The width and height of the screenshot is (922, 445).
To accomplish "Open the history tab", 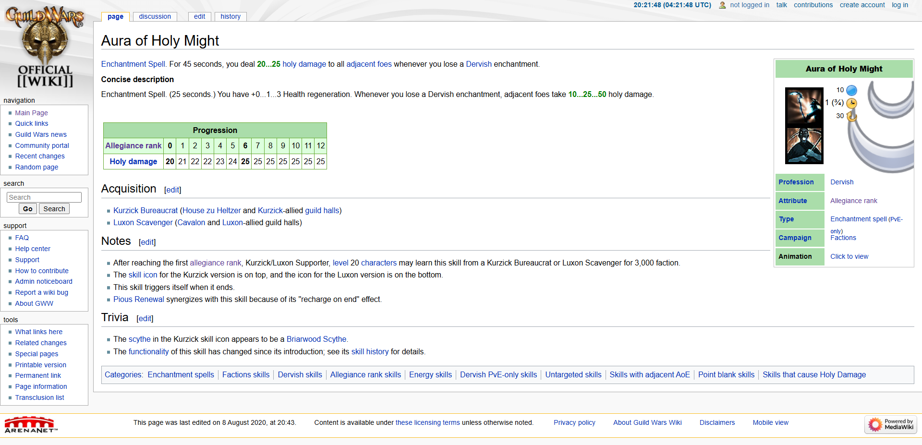I will (230, 16).
